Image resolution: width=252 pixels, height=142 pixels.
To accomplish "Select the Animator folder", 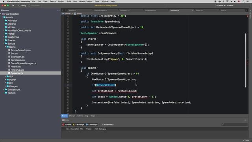I will click(x=12, y=21).
